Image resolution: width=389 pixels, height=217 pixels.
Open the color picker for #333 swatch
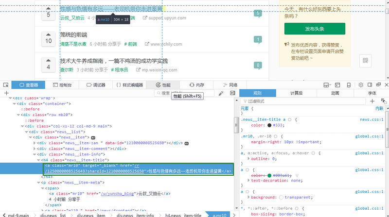pos(269,125)
